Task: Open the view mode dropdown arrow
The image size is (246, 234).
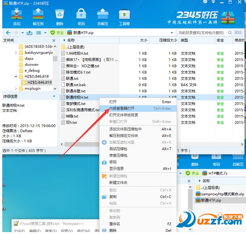Action: click(45, 33)
